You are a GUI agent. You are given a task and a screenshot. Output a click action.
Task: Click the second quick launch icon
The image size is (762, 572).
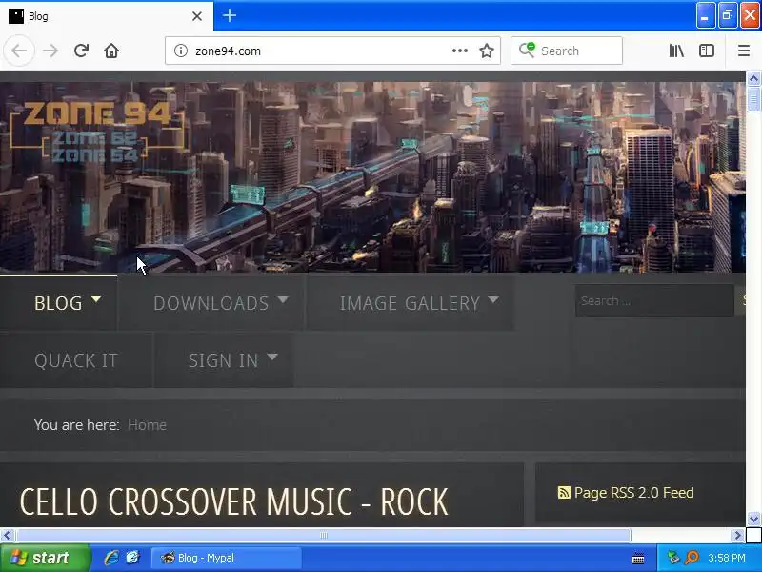point(132,558)
